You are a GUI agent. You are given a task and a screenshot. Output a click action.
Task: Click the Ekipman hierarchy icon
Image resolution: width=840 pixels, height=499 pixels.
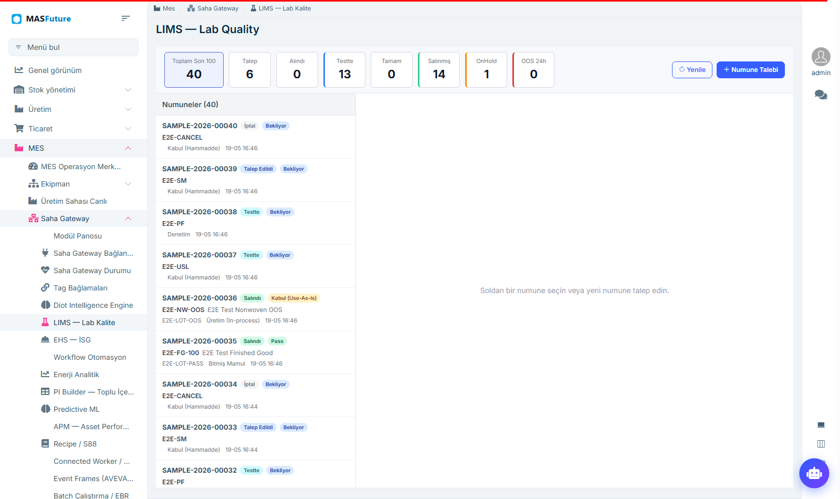click(x=33, y=184)
